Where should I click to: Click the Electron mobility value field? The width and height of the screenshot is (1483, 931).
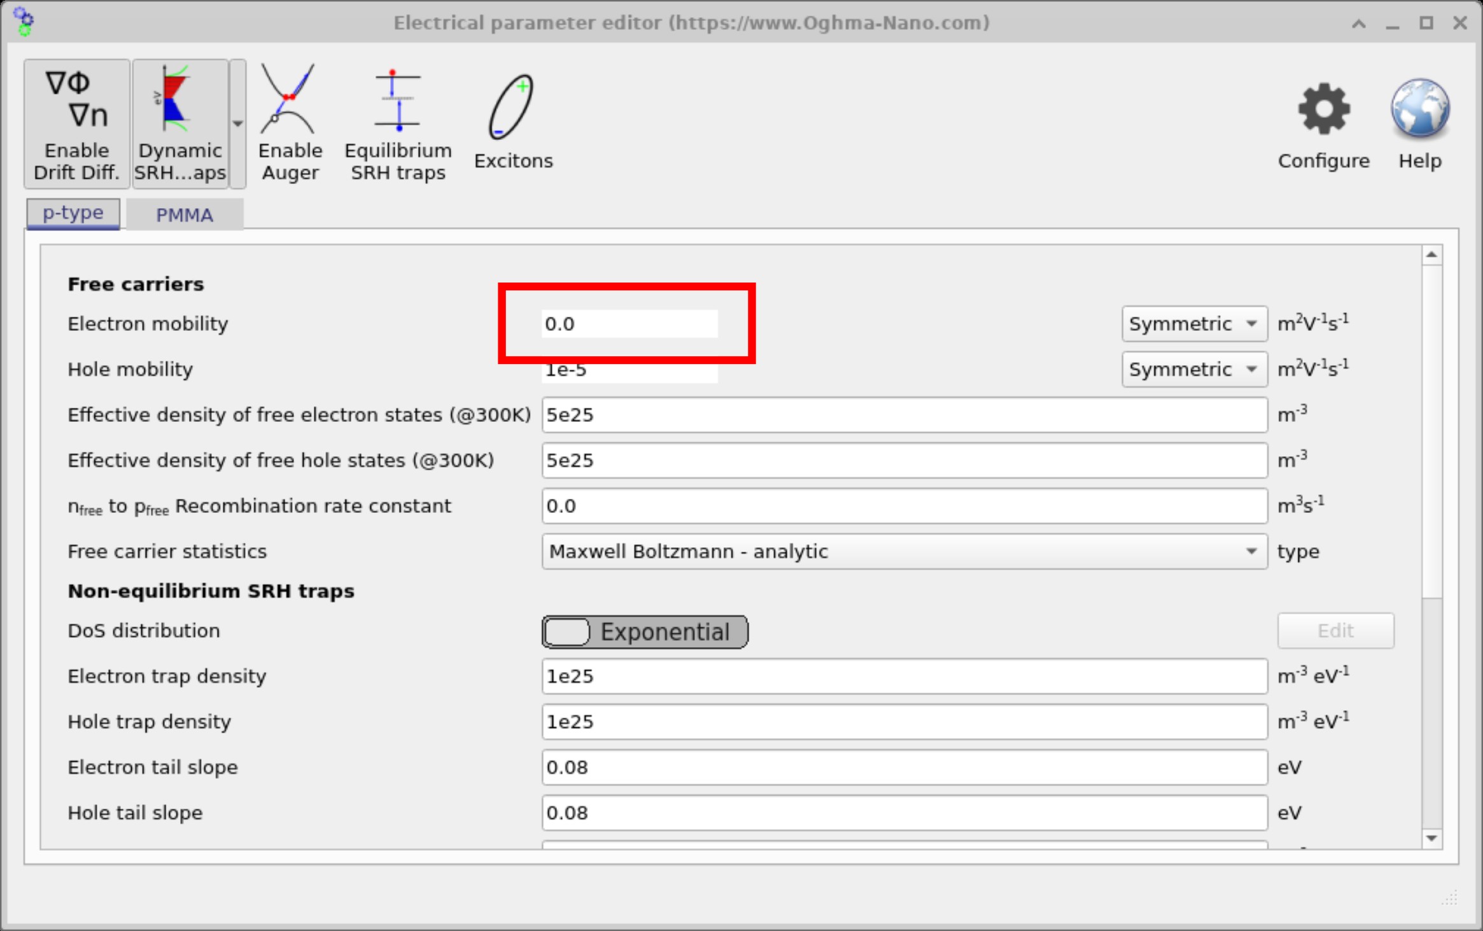click(x=629, y=323)
